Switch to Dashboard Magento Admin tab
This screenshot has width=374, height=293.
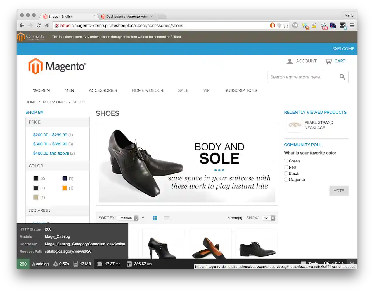tap(127, 17)
